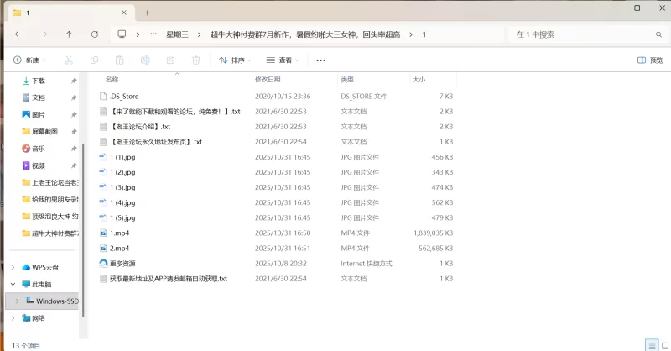Open the 查看 view dropdown
The height and width of the screenshot is (351, 671).
(x=283, y=60)
